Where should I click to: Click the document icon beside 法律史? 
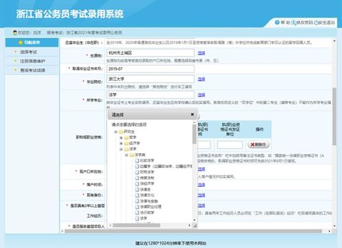coord(137,189)
